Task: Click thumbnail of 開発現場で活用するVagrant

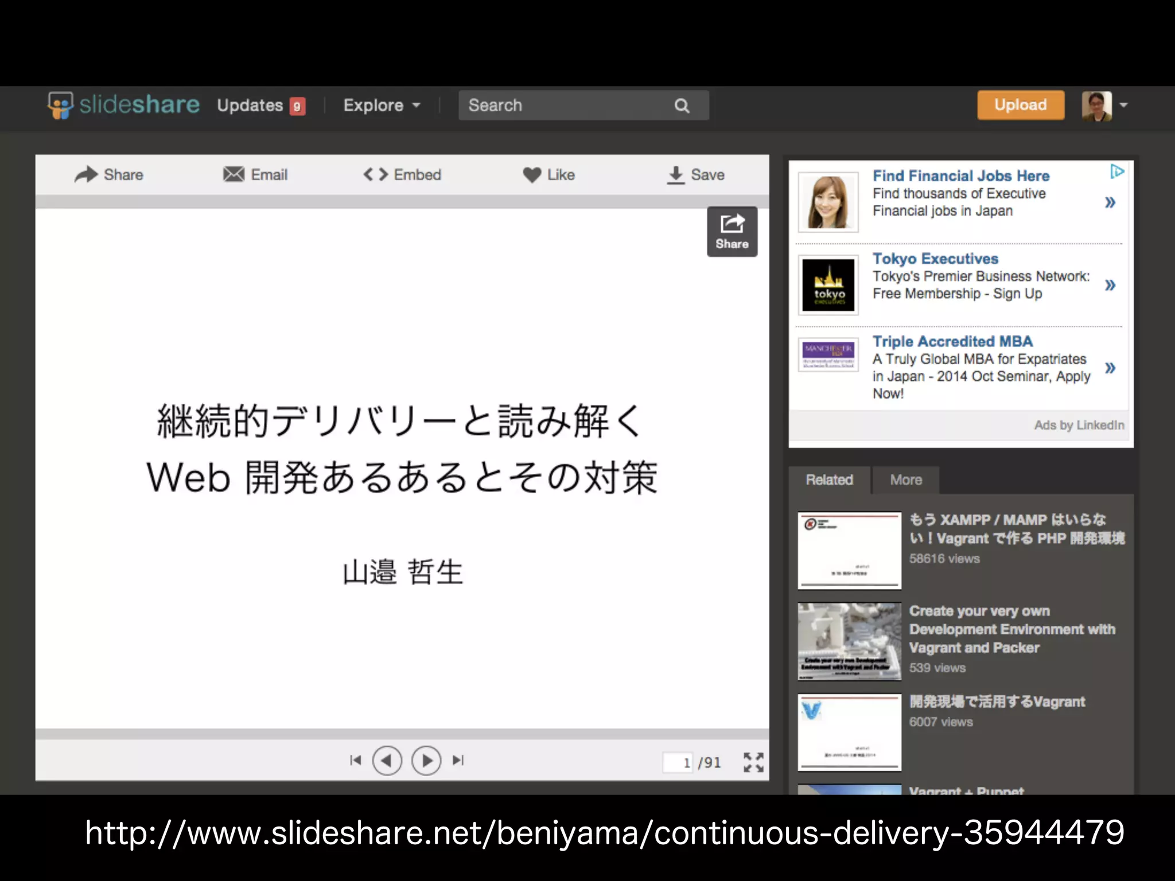Action: 849,732
